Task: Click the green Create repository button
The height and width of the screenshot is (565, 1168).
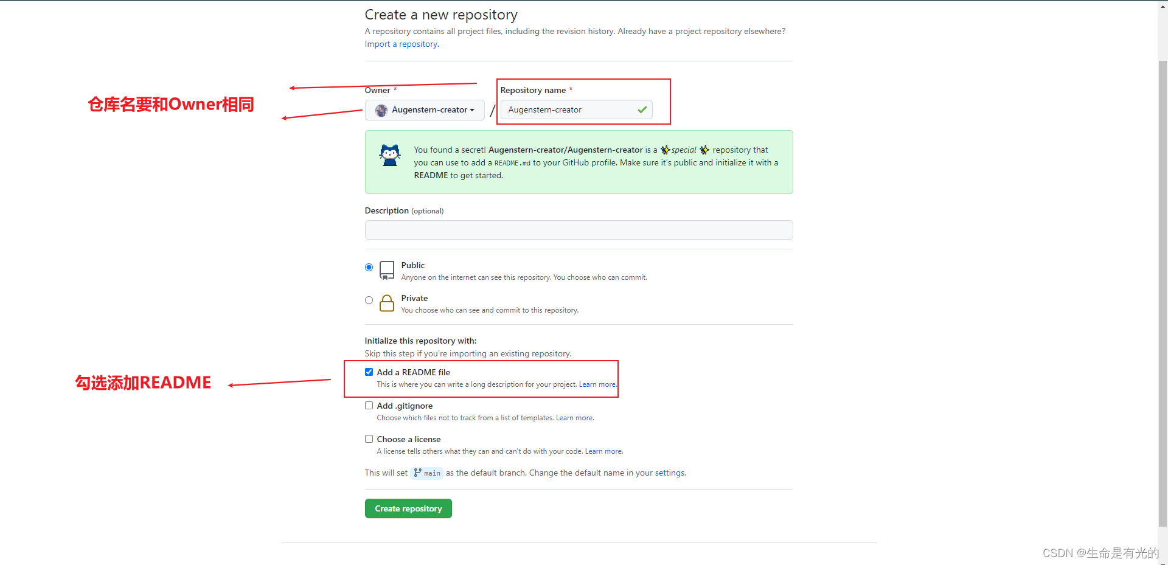Action: (408, 508)
